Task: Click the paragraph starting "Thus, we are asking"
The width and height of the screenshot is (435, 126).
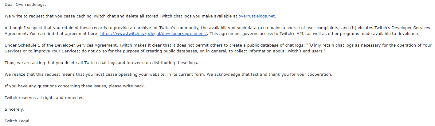Action: (101, 63)
